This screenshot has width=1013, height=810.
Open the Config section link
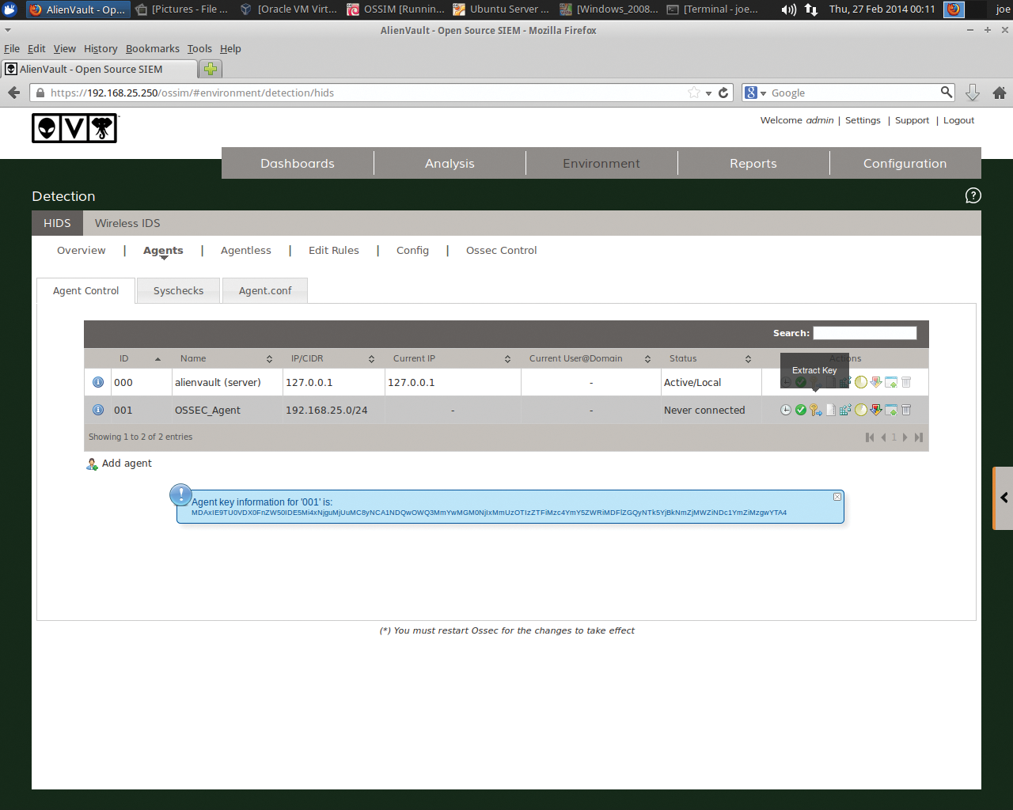[412, 250]
